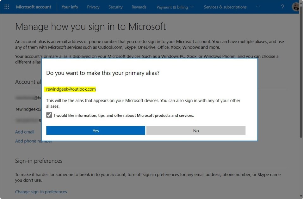303x199 pixels.
Task: Click the Microsoft account home link
Action: point(34,7)
